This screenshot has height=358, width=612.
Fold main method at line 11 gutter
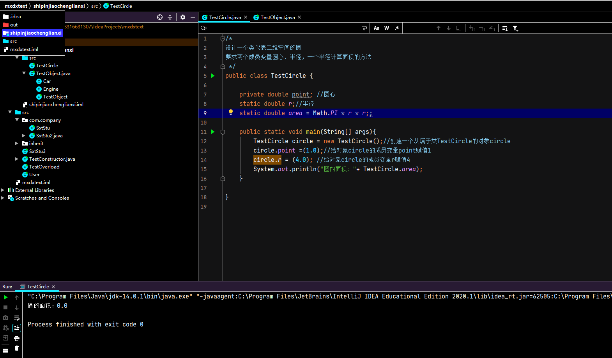223,132
